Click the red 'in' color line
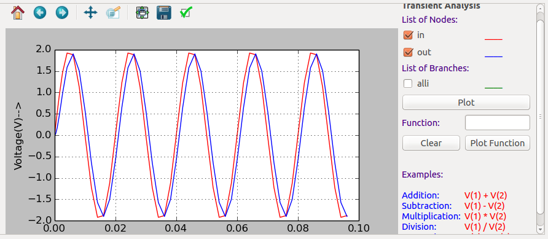 (493, 39)
